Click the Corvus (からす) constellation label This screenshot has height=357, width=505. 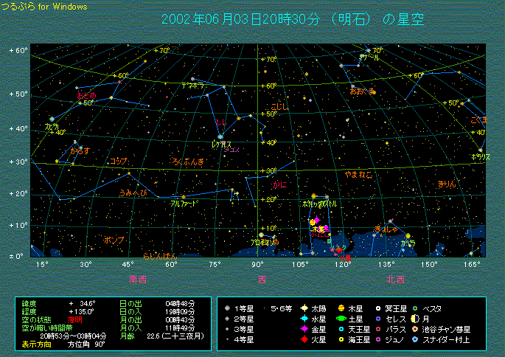coord(80,150)
